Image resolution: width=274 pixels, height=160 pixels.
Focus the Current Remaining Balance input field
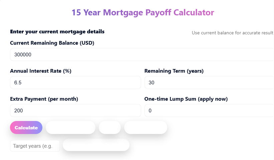tap(142, 55)
